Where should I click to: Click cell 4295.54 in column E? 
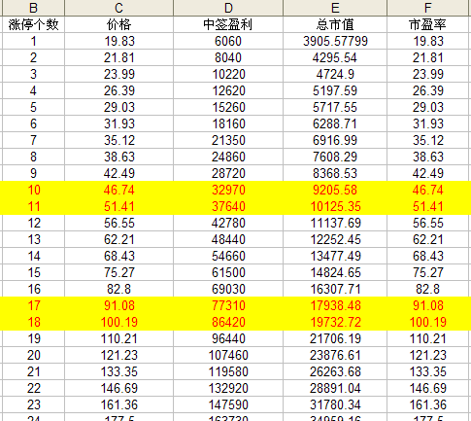(335, 57)
